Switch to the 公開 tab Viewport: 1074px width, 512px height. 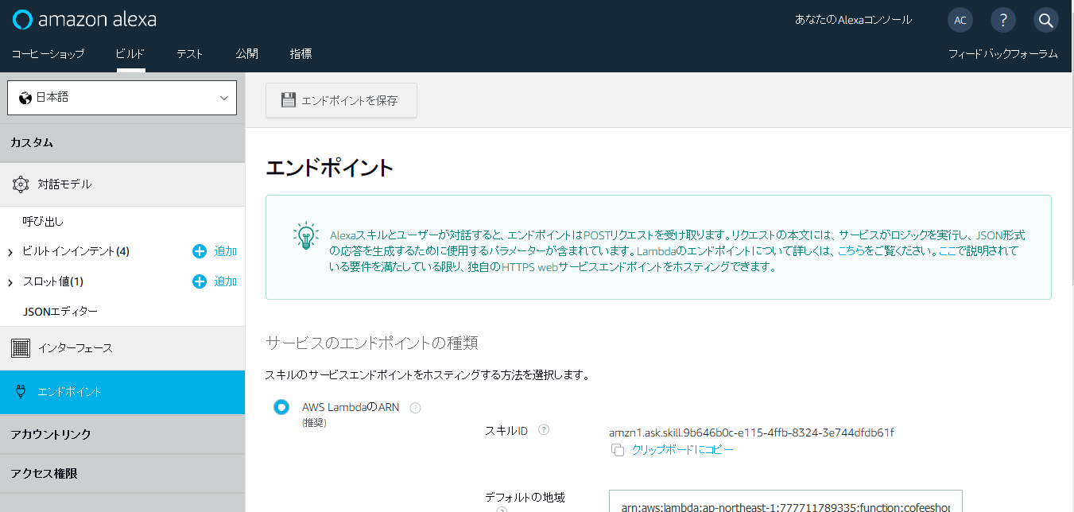point(246,54)
